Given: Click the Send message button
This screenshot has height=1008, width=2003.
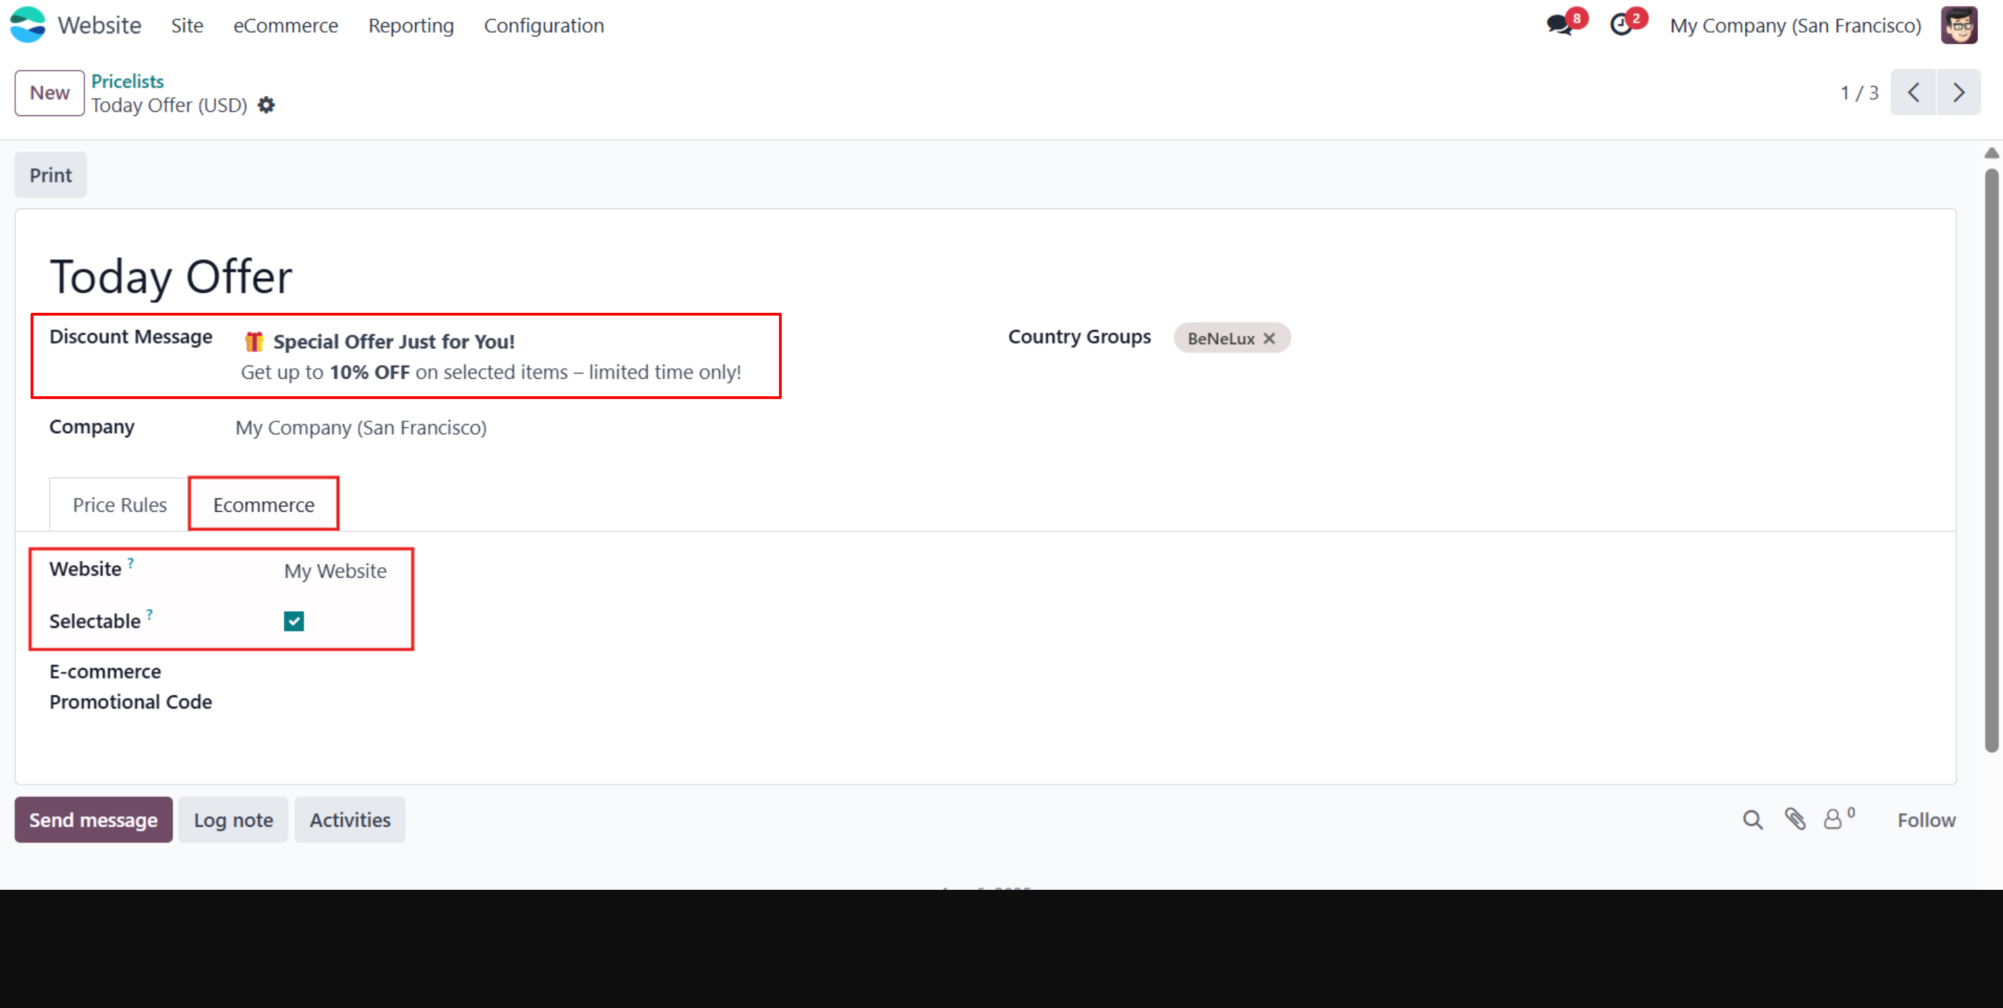Looking at the screenshot, I should [93, 819].
